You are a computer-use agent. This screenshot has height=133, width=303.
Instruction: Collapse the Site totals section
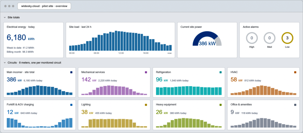point(5,17)
